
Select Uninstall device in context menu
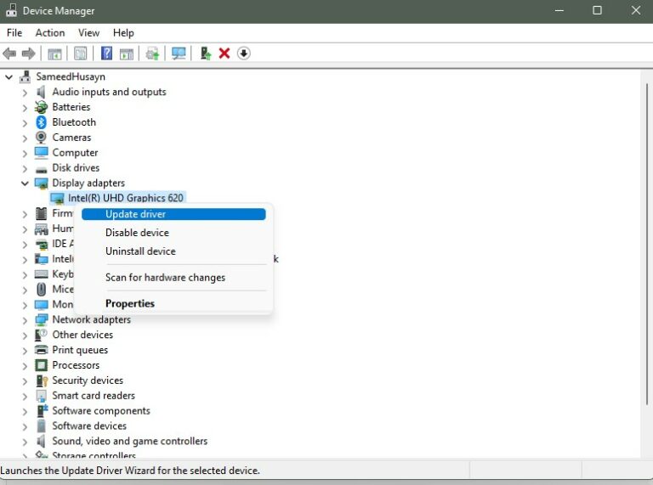pos(140,251)
